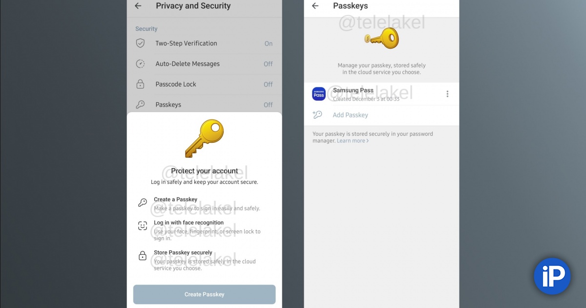Select the lock icon beside Store Passkey securely

143,256
